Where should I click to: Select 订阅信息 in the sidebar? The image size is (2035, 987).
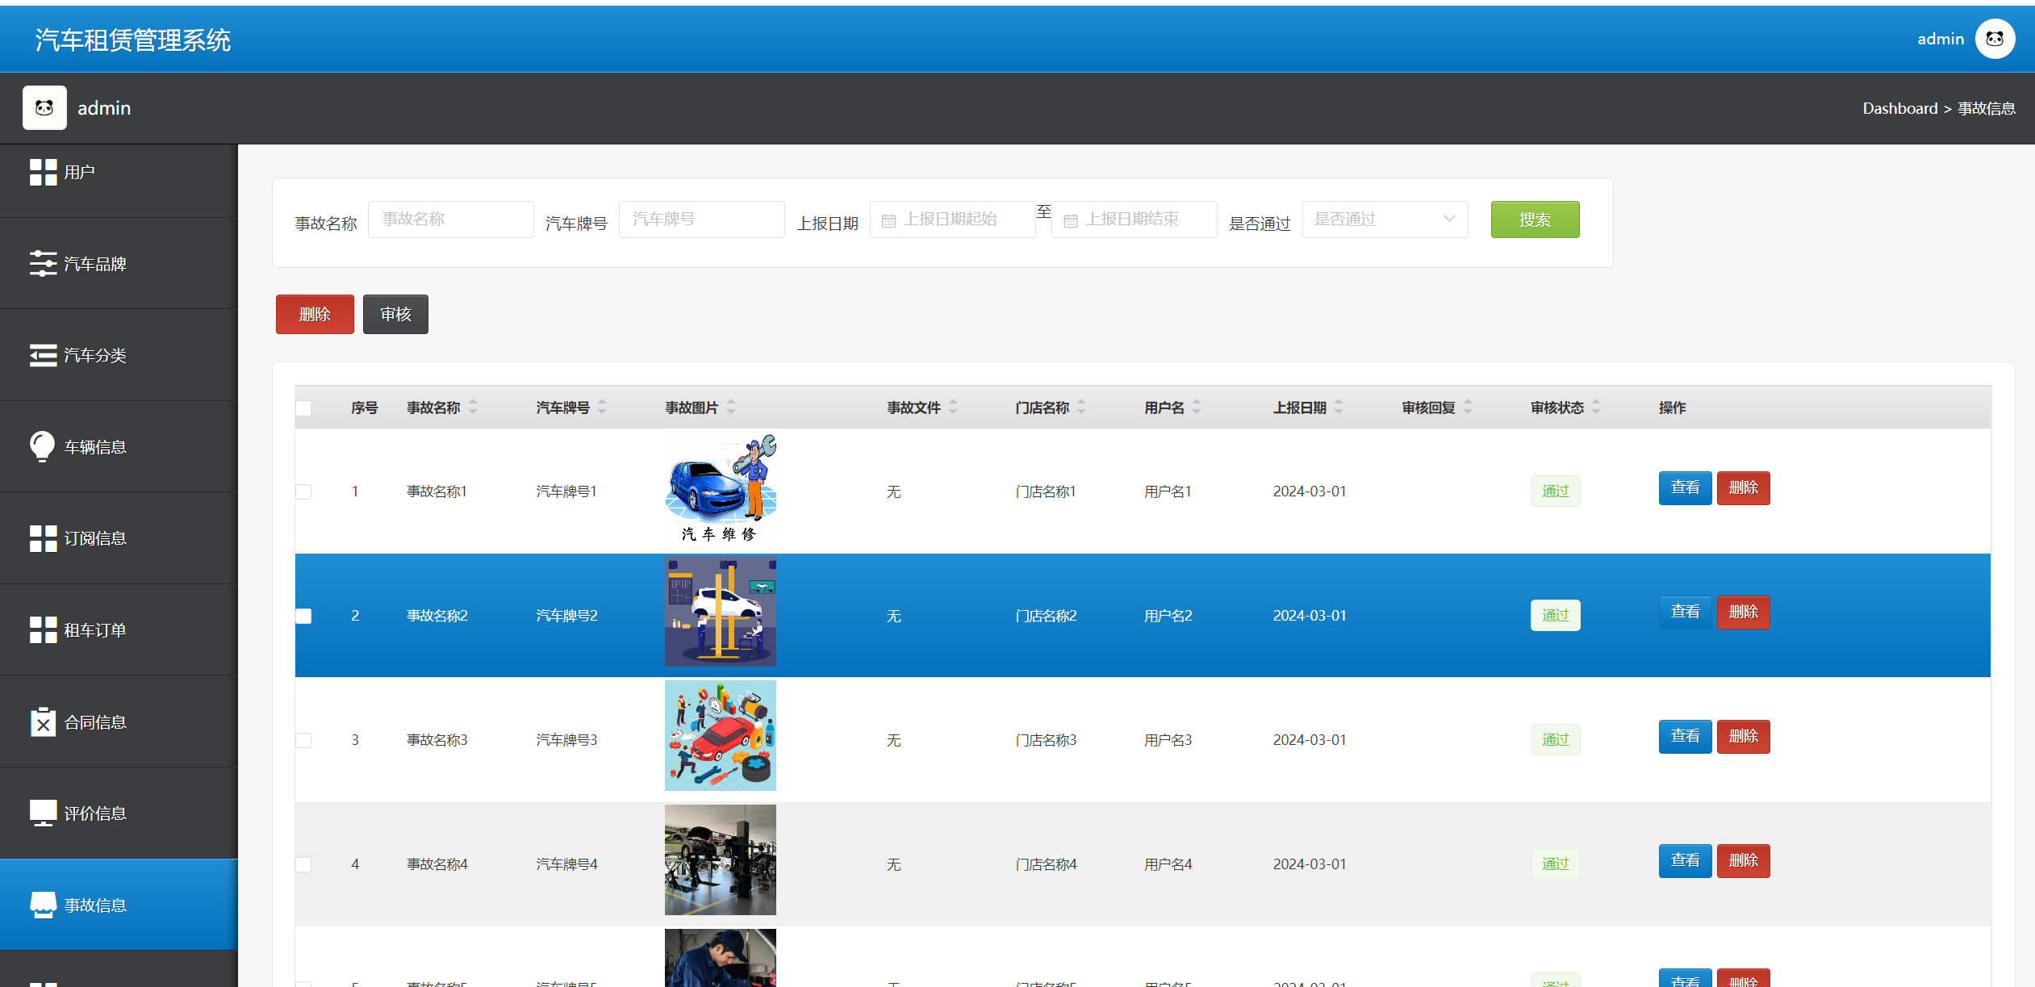tap(43, 538)
